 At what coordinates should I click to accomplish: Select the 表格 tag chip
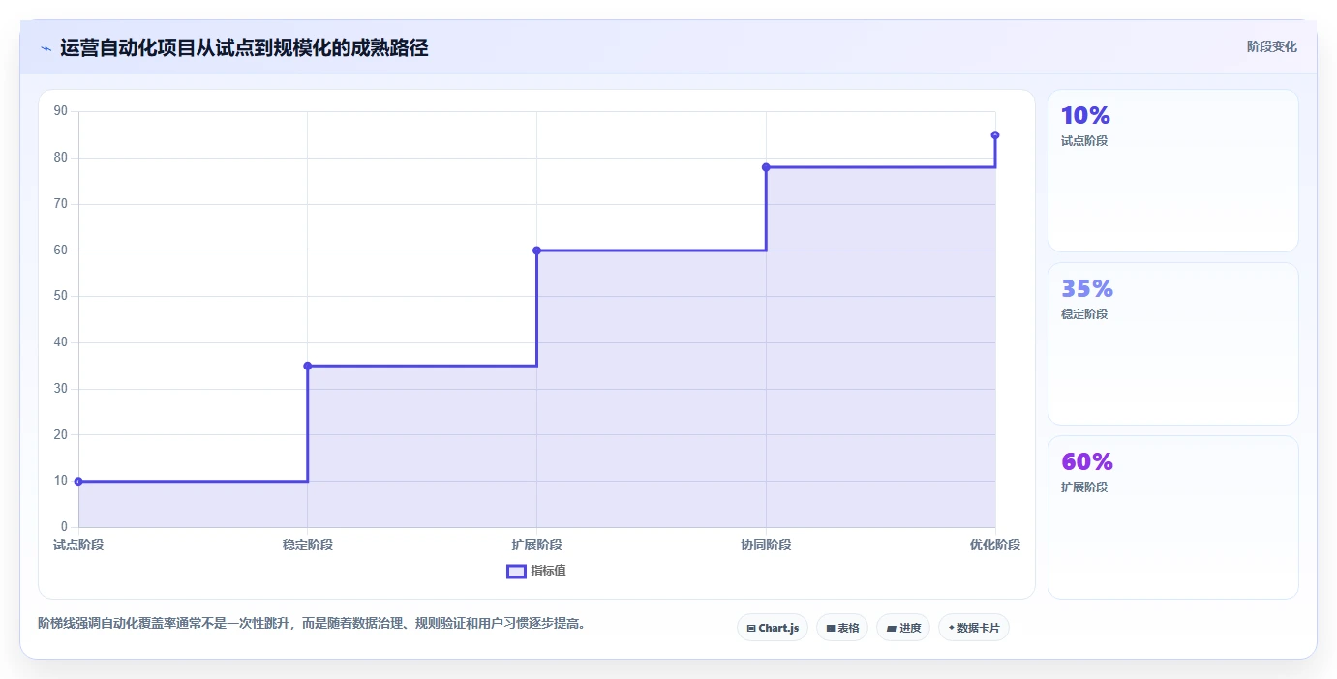tap(842, 628)
